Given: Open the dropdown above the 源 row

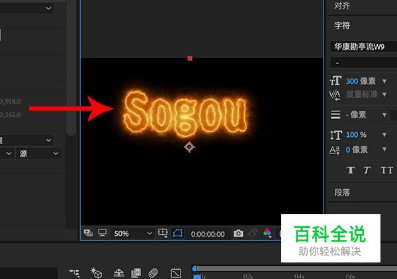Looking at the screenshot, I should [26, 140].
